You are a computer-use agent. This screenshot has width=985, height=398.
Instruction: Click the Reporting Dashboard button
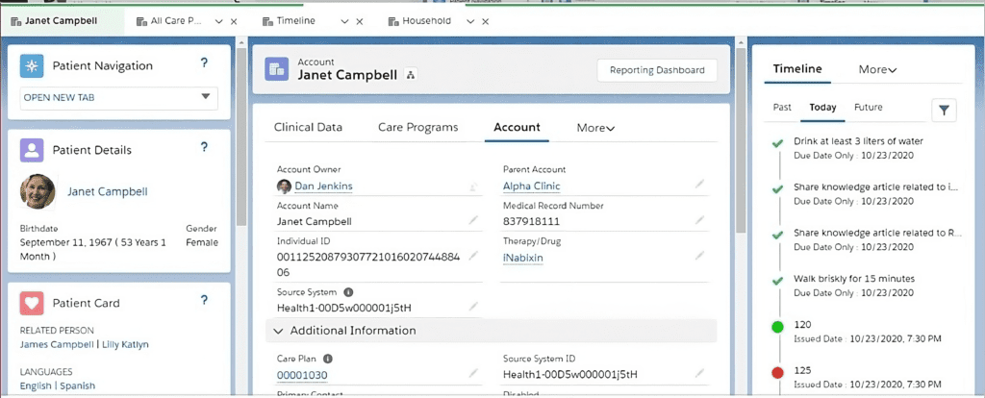click(x=657, y=70)
